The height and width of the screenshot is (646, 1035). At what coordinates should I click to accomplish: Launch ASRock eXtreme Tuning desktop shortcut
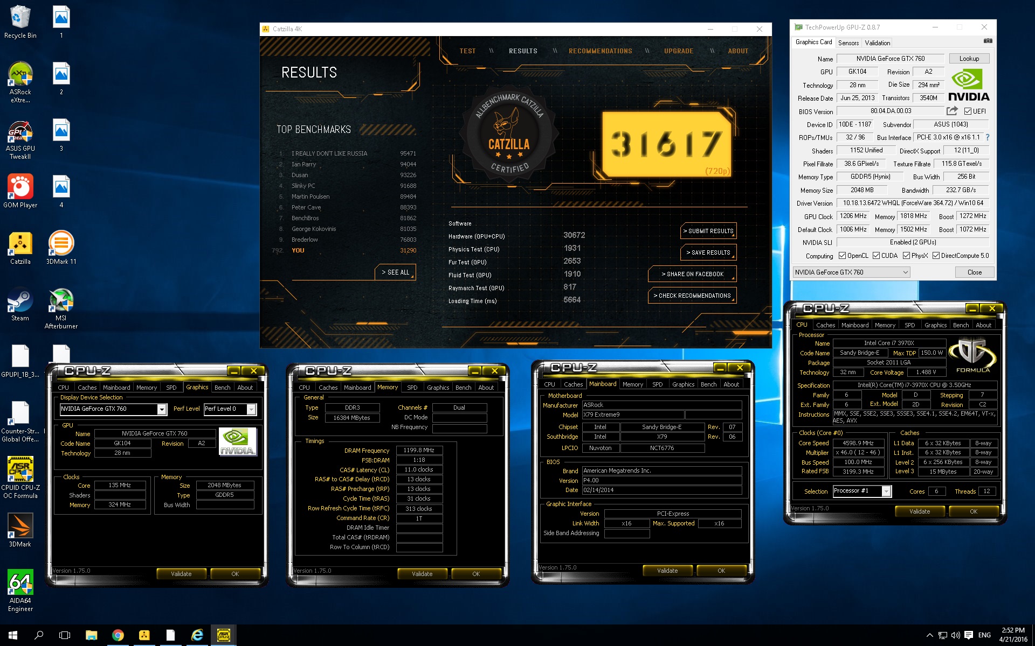pos(20,82)
